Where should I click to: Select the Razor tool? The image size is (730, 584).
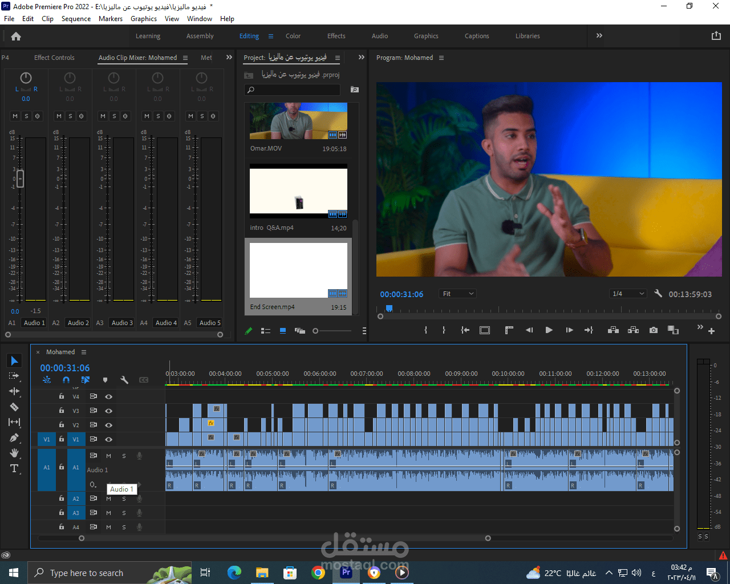pyautogui.click(x=14, y=407)
